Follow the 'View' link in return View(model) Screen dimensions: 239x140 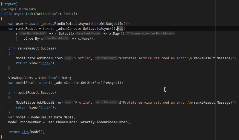pyautogui.click(x=25, y=132)
